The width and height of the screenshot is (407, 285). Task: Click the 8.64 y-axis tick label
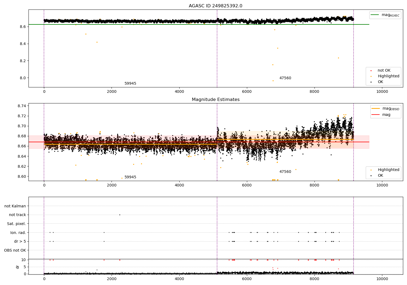click(x=22, y=156)
